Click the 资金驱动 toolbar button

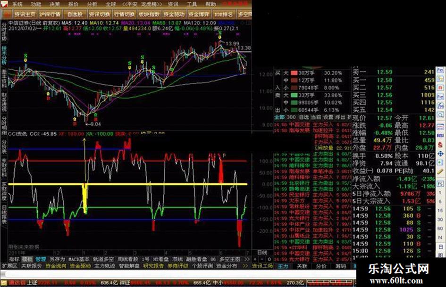(174, 14)
